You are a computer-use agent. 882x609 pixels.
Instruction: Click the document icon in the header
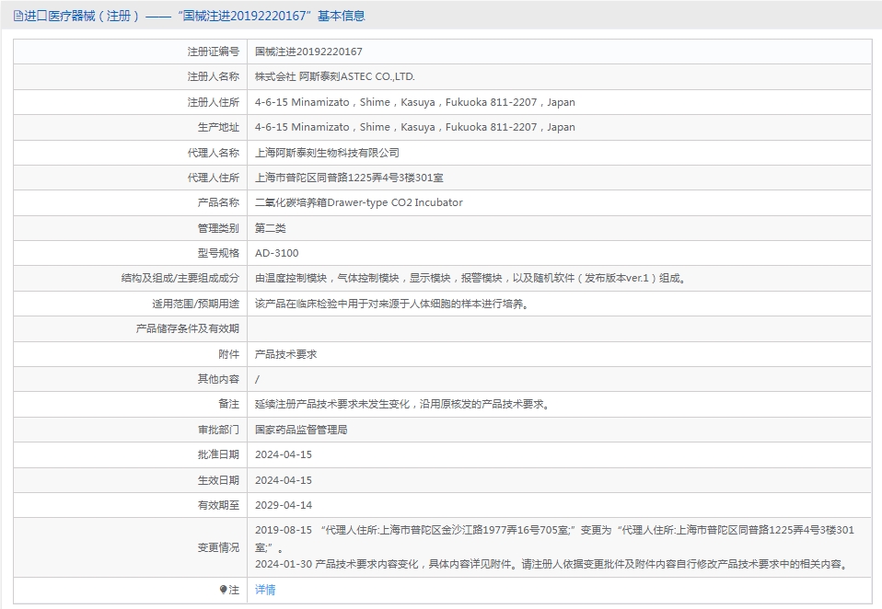[18, 16]
